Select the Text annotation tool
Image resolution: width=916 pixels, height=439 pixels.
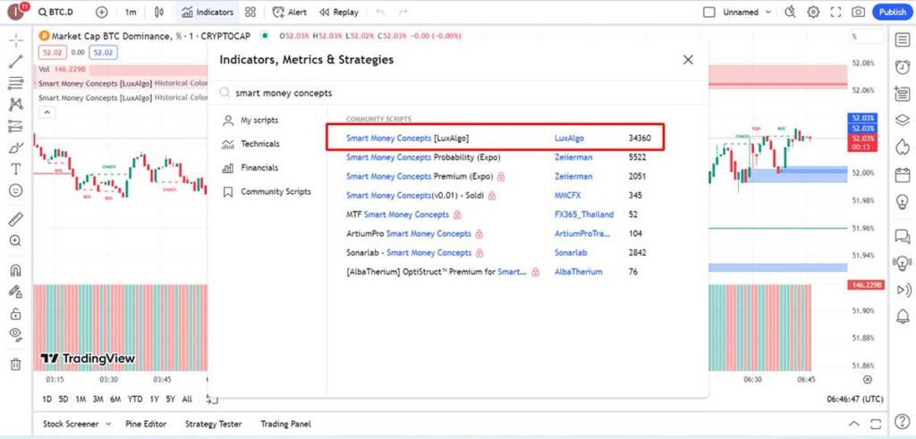tap(16, 169)
